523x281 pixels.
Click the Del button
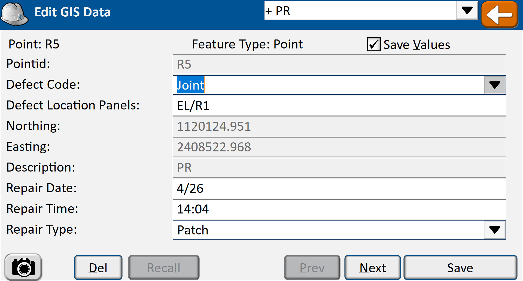98,268
